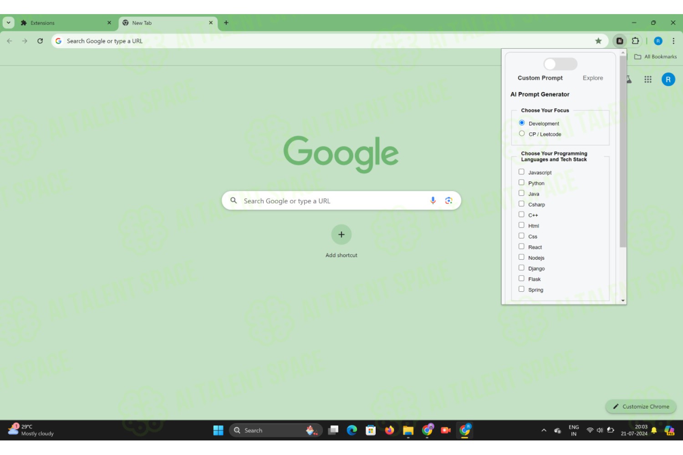Open the weather widget showing 29°C
Screen dimensions: 683x455
(x=31, y=430)
